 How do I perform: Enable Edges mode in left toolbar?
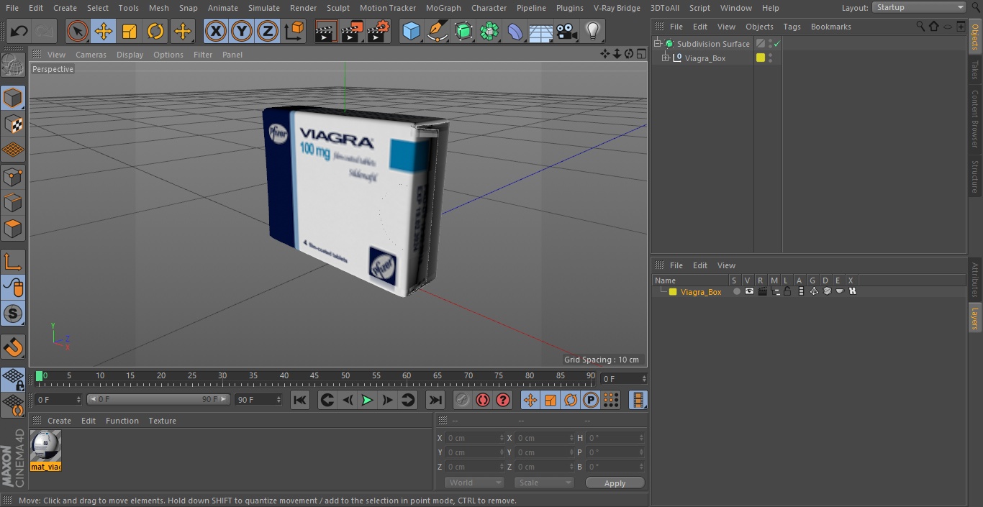[x=13, y=202]
